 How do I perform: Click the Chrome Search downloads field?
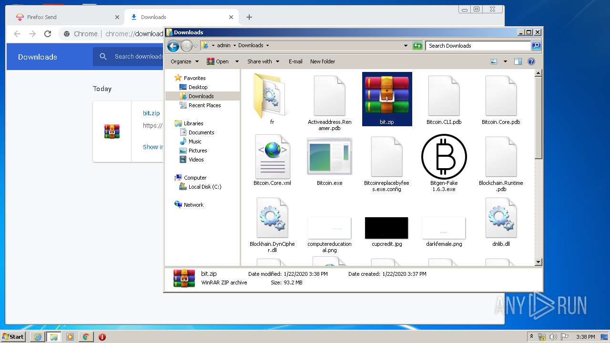(x=139, y=57)
